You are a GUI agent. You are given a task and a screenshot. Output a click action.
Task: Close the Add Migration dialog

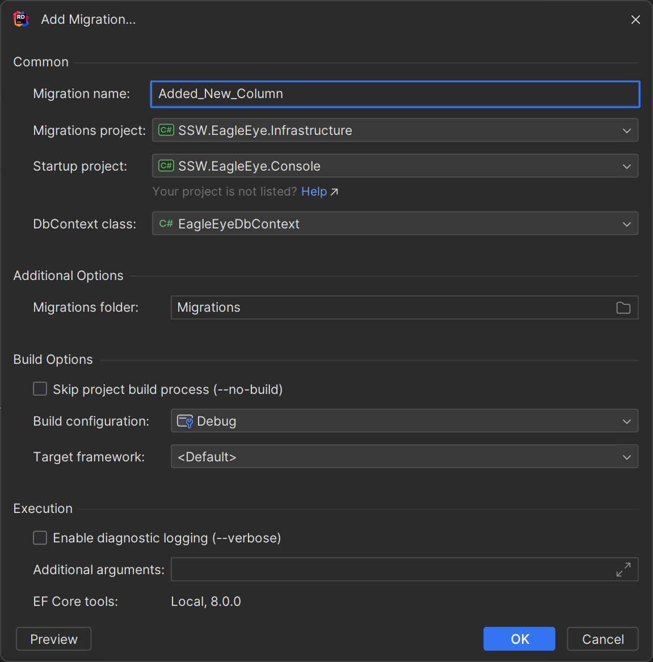coord(635,20)
